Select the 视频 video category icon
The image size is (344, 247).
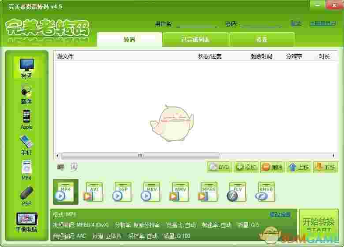point(26,67)
